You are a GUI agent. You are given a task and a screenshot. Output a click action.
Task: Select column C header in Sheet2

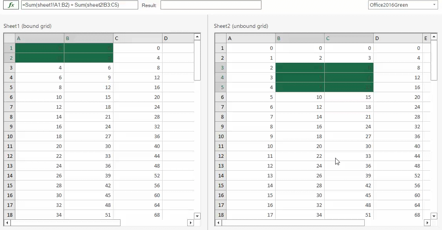(x=349, y=38)
